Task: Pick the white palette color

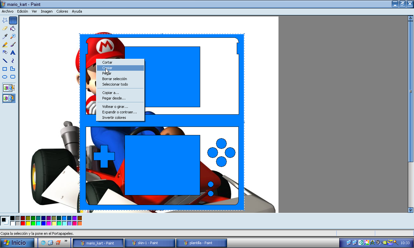Action: coord(13,223)
